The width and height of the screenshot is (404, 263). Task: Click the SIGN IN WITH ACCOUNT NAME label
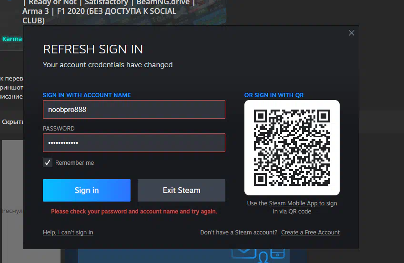[87, 95]
